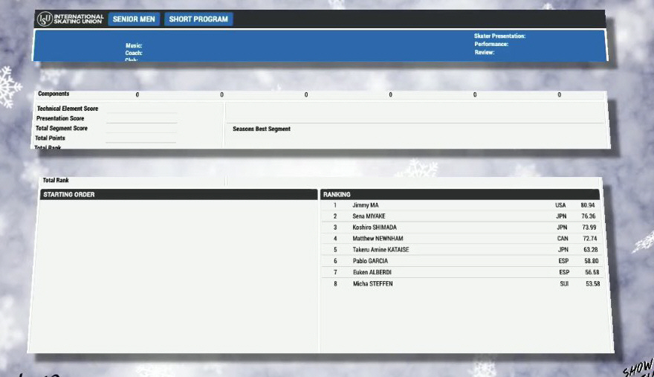Click USA country code for Jimmy MA
The height and width of the screenshot is (377, 654).
pyautogui.click(x=560, y=205)
